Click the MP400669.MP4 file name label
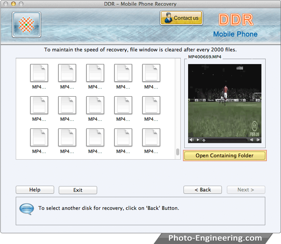 point(205,57)
